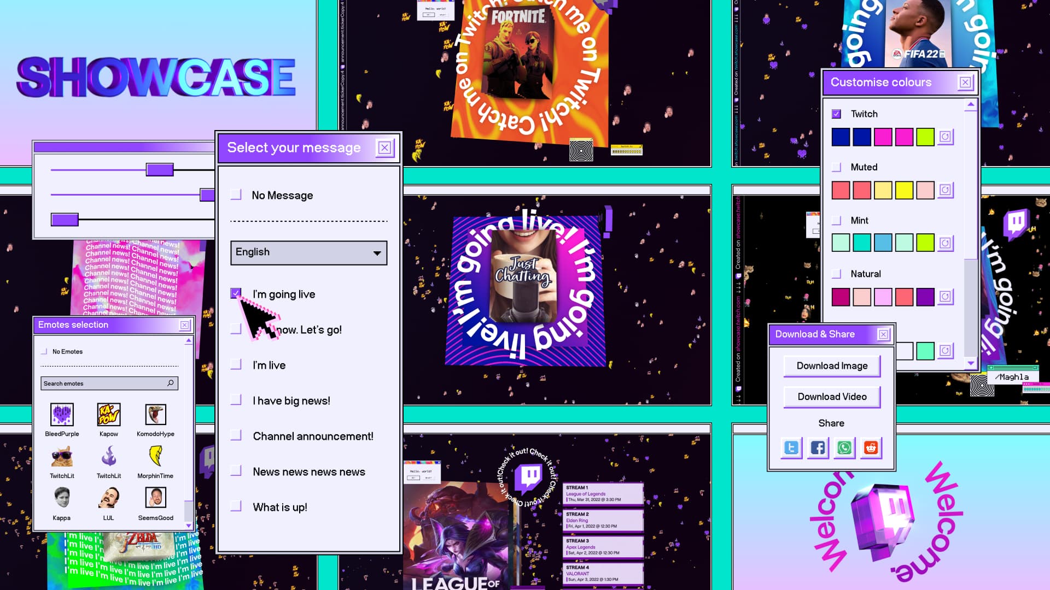Select the Kapow emote
The image size is (1050, 590).
[109, 415]
